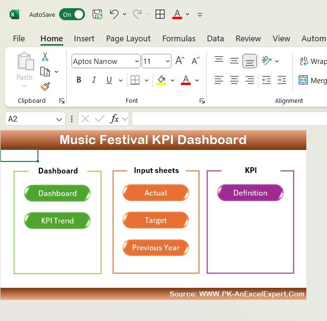Center text horizontally

click(234, 80)
